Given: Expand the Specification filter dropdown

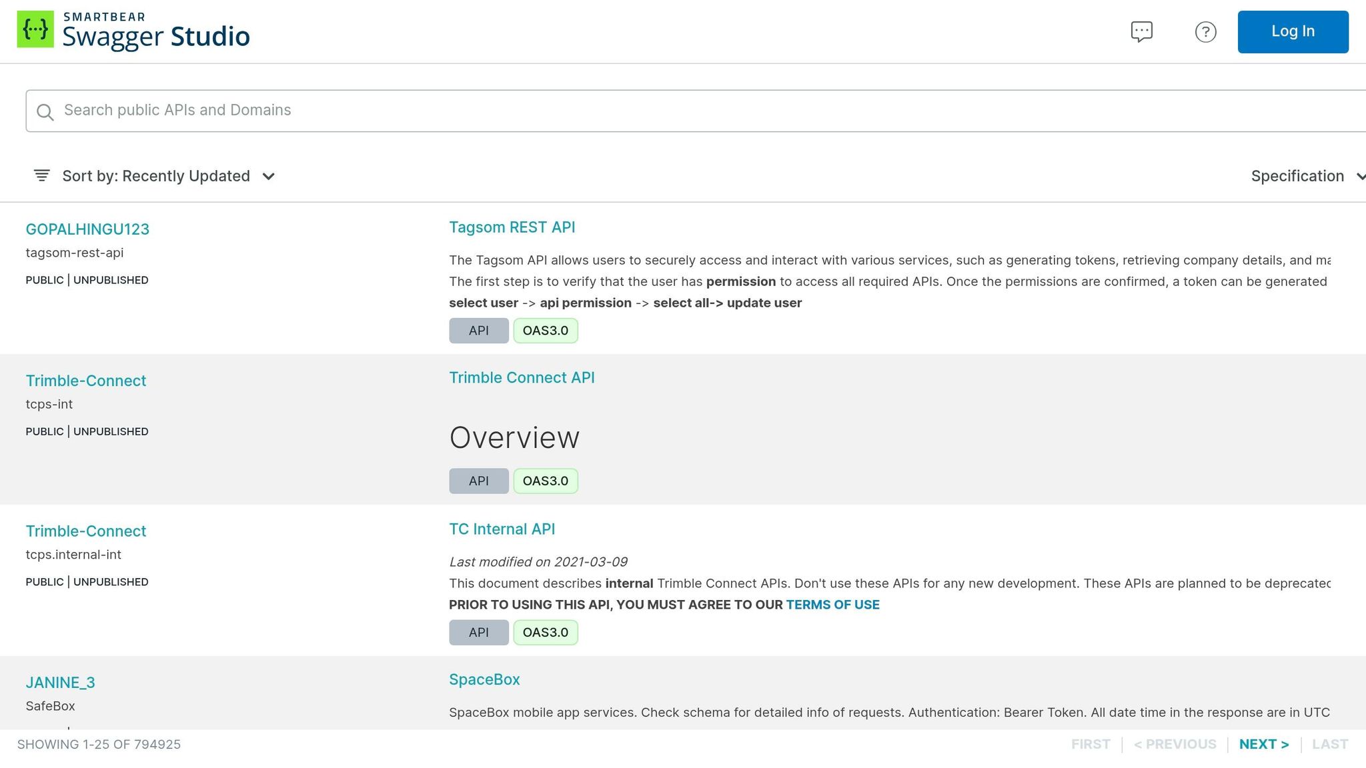Looking at the screenshot, I should pyautogui.click(x=1307, y=176).
